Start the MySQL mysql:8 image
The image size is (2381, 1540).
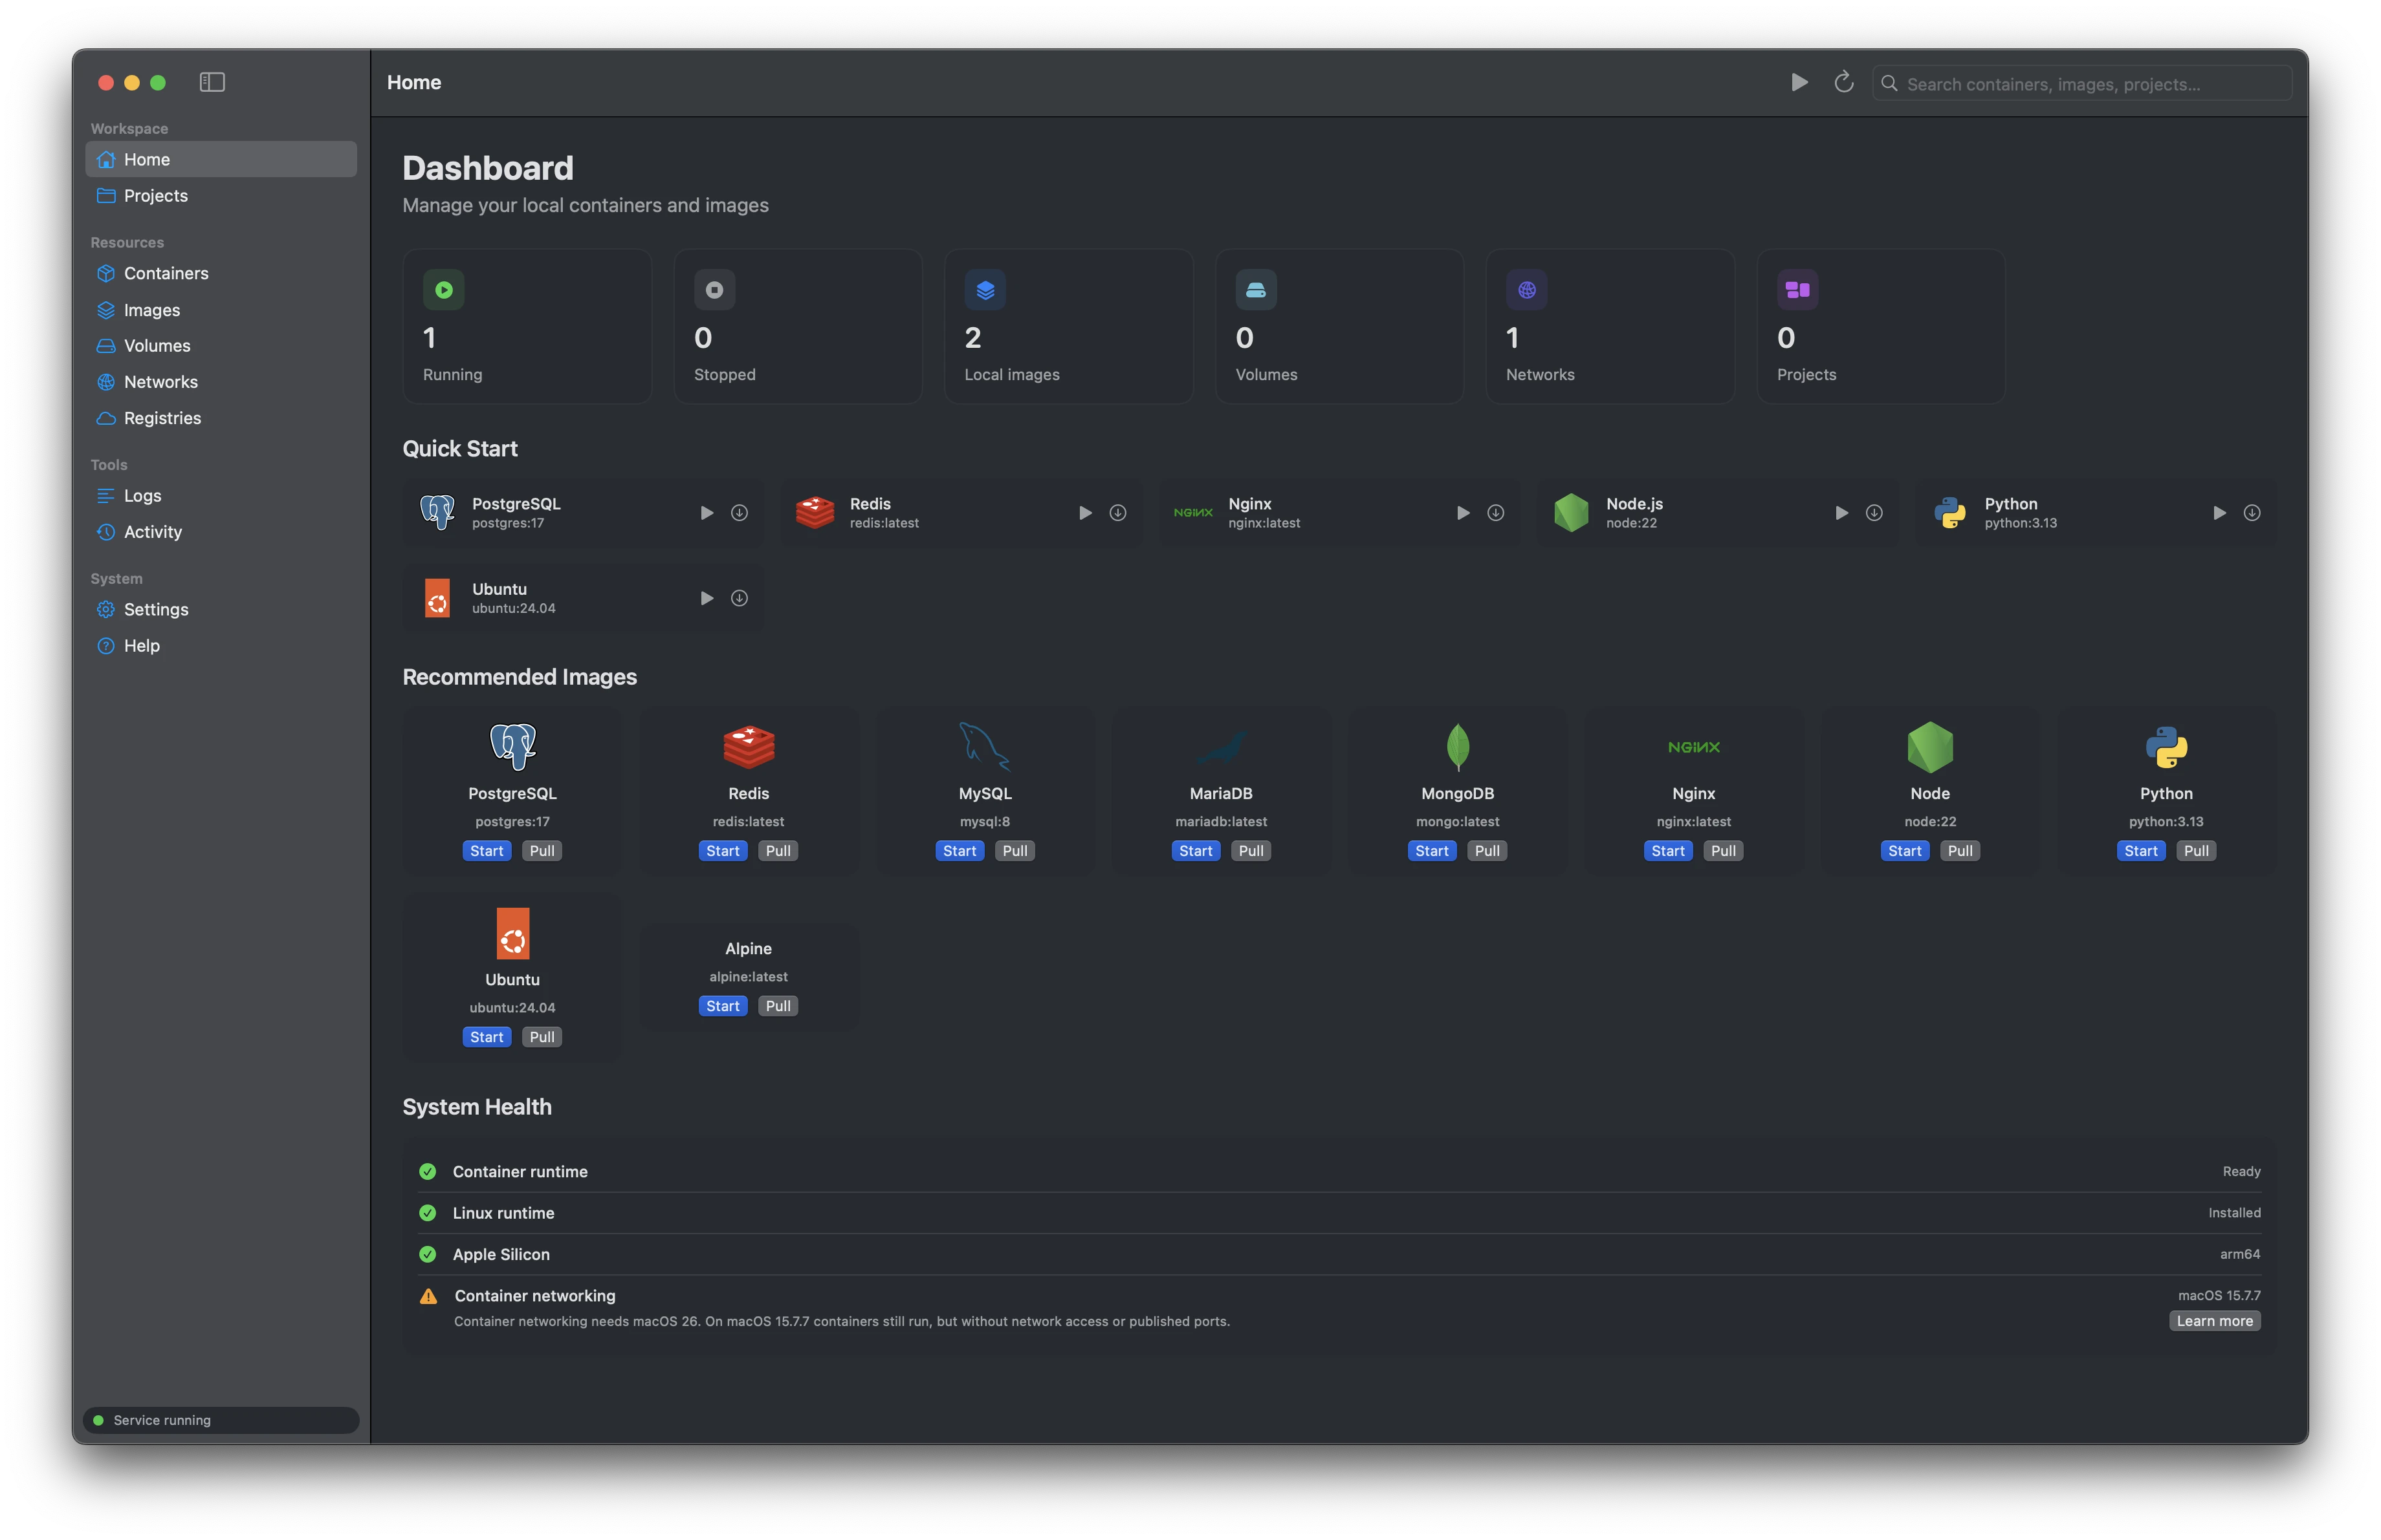tap(960, 850)
